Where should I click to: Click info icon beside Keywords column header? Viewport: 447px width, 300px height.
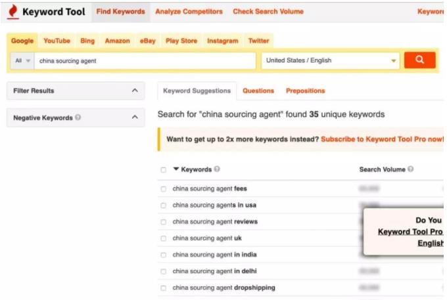point(217,169)
